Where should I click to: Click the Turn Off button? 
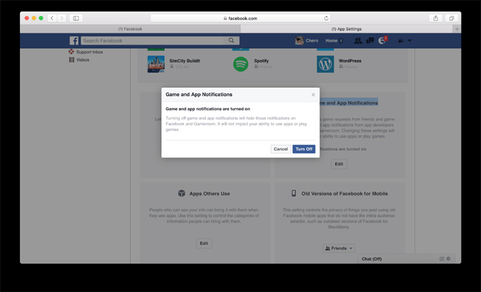304,149
